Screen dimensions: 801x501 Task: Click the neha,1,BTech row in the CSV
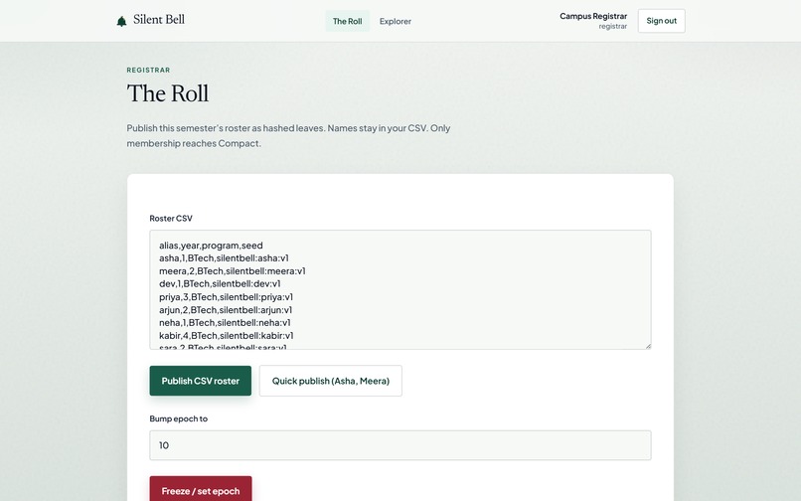tap(225, 323)
